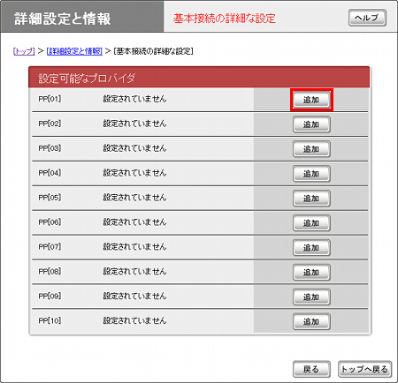Select the PP[09] row label
Image resolution: width=398 pixels, height=383 pixels.
coord(50,296)
